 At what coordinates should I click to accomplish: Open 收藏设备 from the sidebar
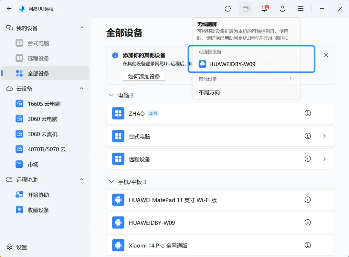click(x=19, y=210)
